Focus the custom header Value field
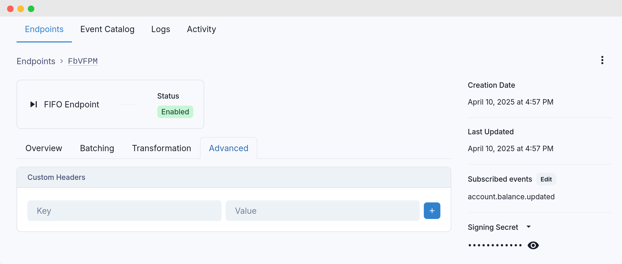The height and width of the screenshot is (264, 622). pyautogui.click(x=322, y=211)
